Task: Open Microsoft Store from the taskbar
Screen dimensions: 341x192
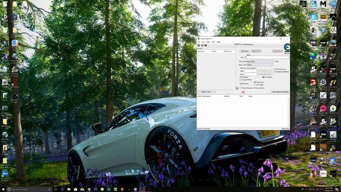Action: click(76, 189)
